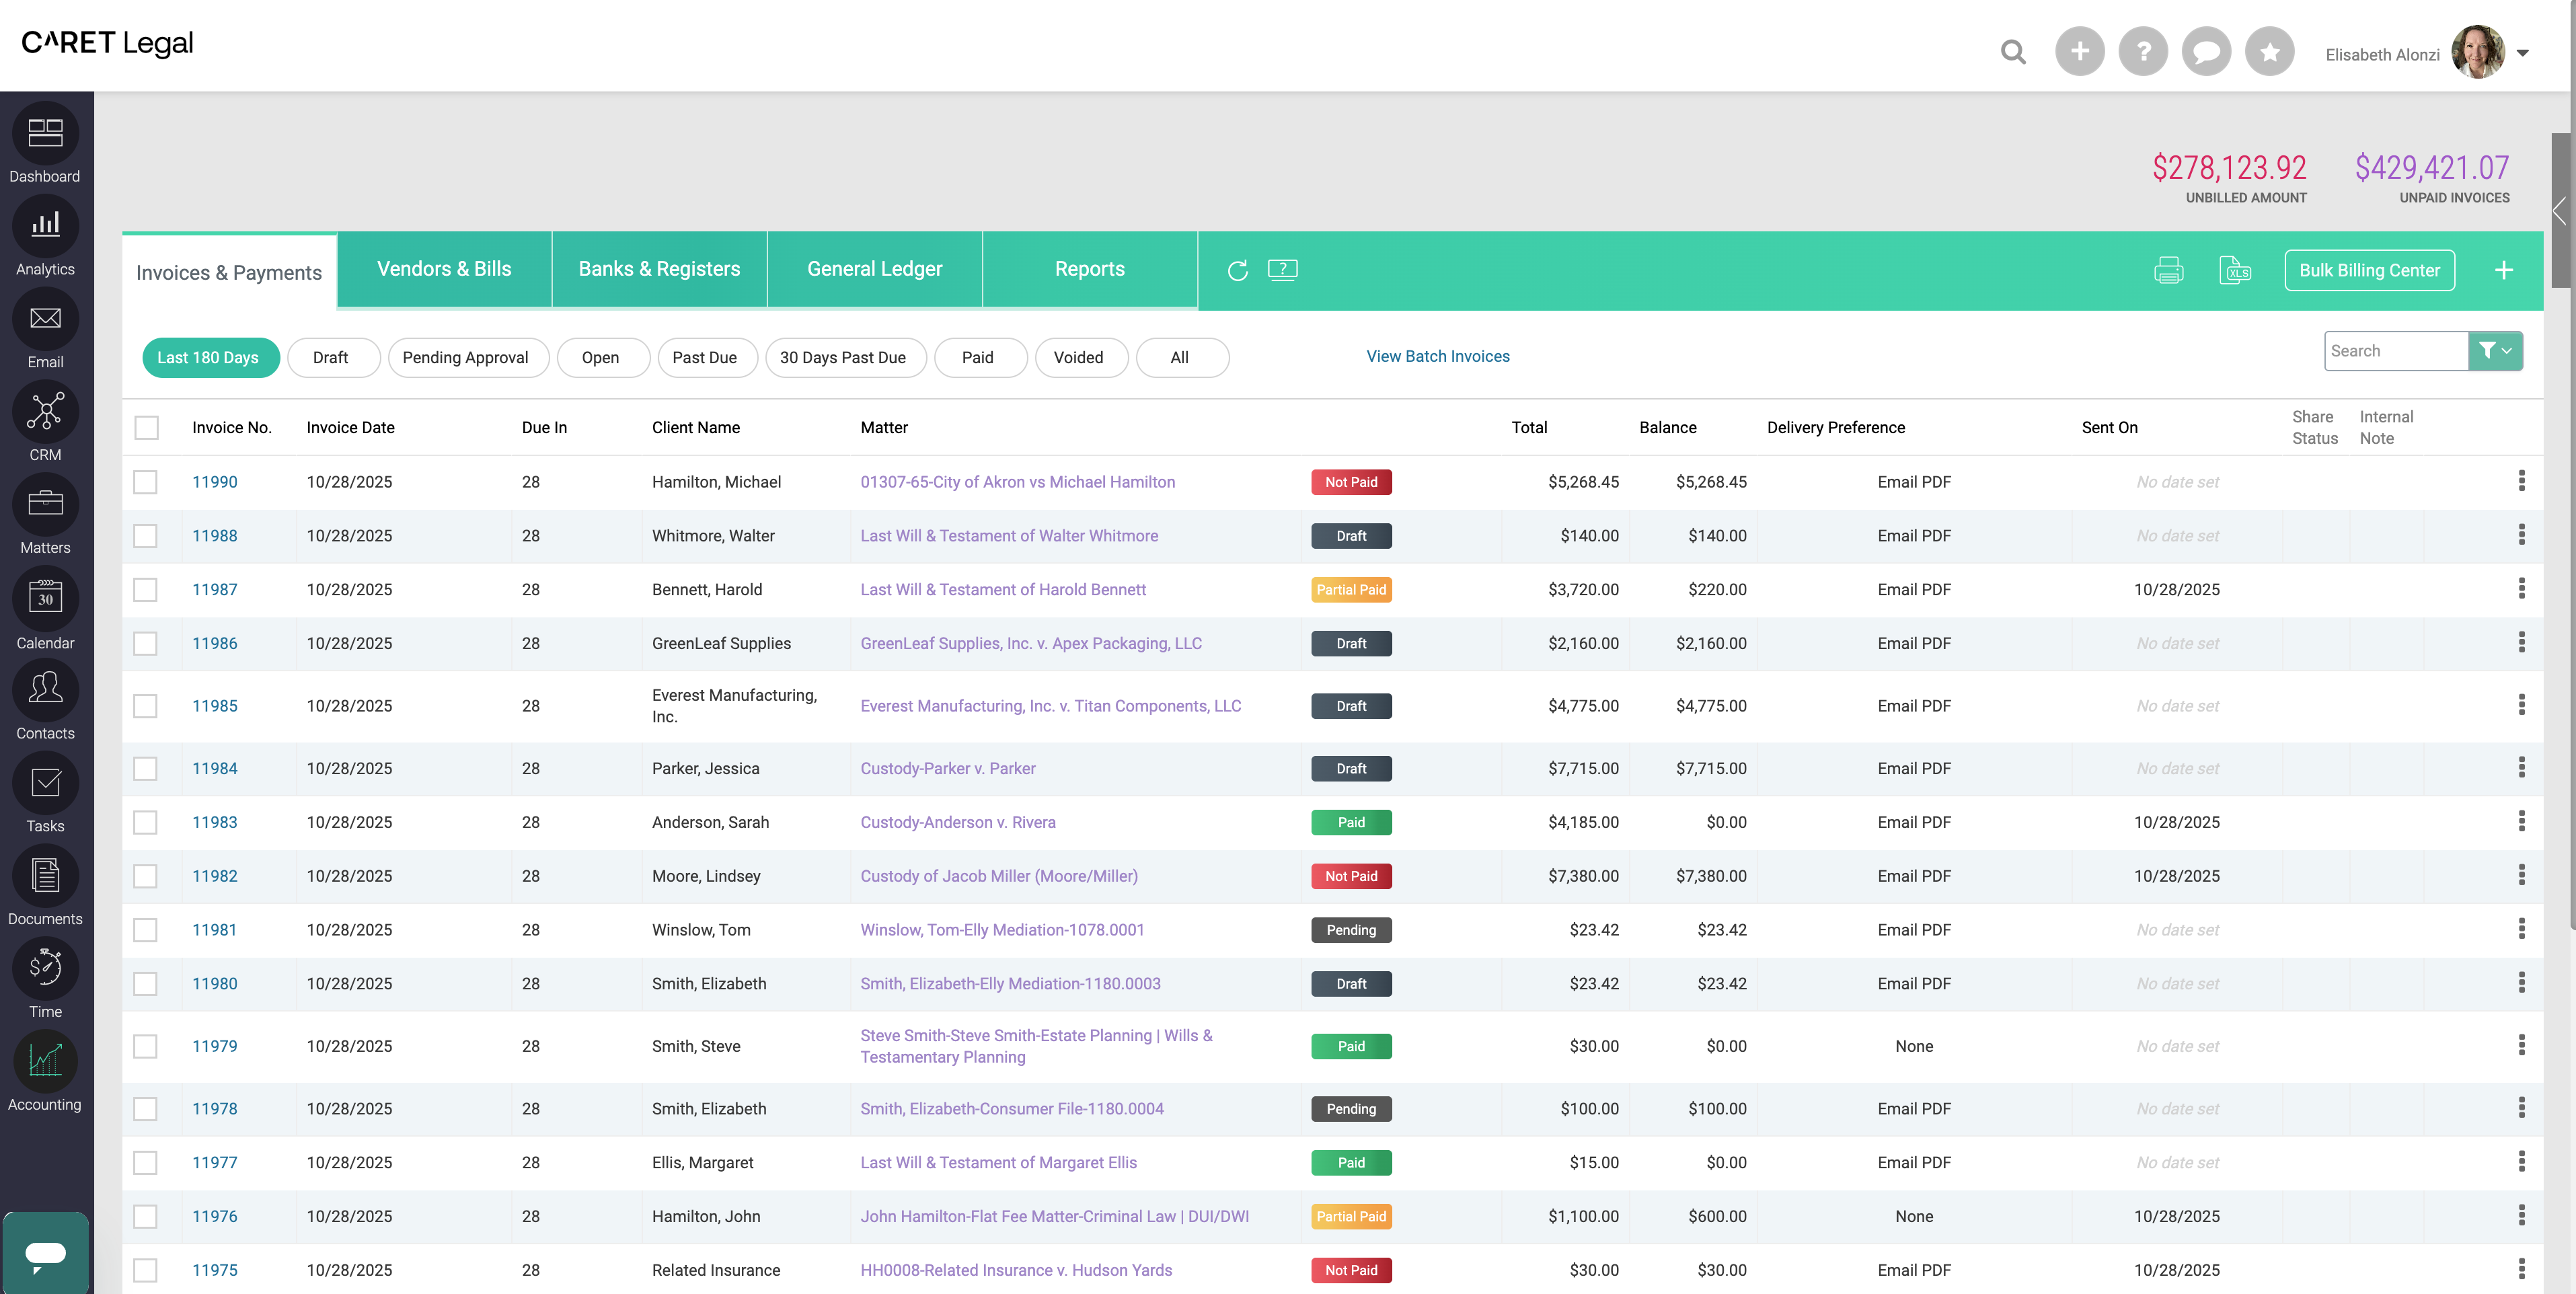Check the box for invoice 11990

tap(146, 482)
